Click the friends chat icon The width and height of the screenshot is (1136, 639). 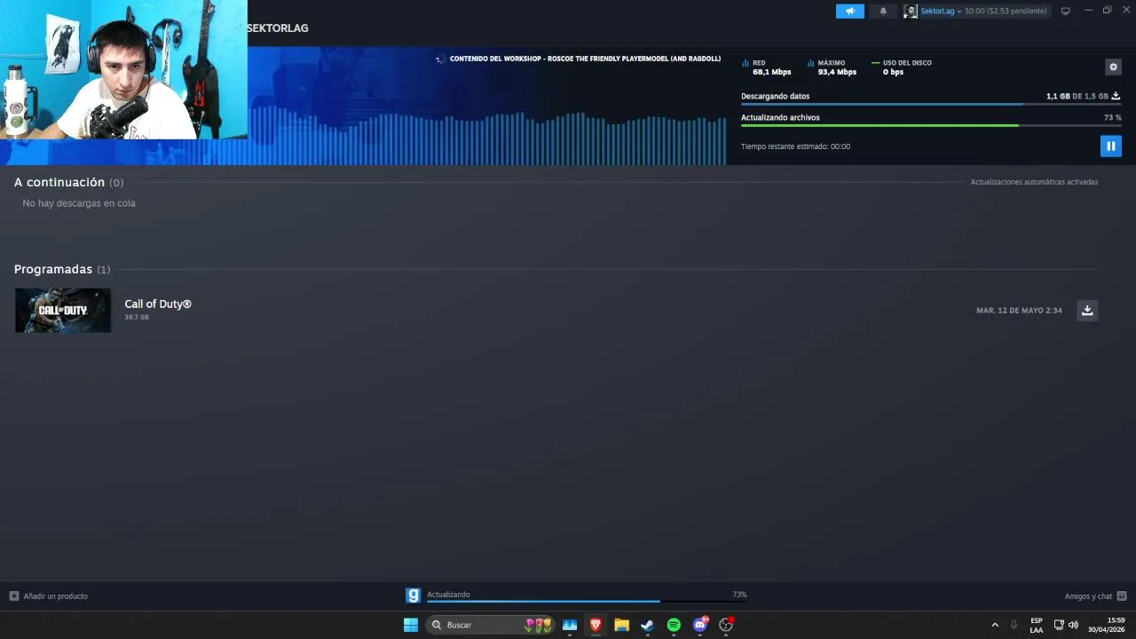(x=1122, y=596)
